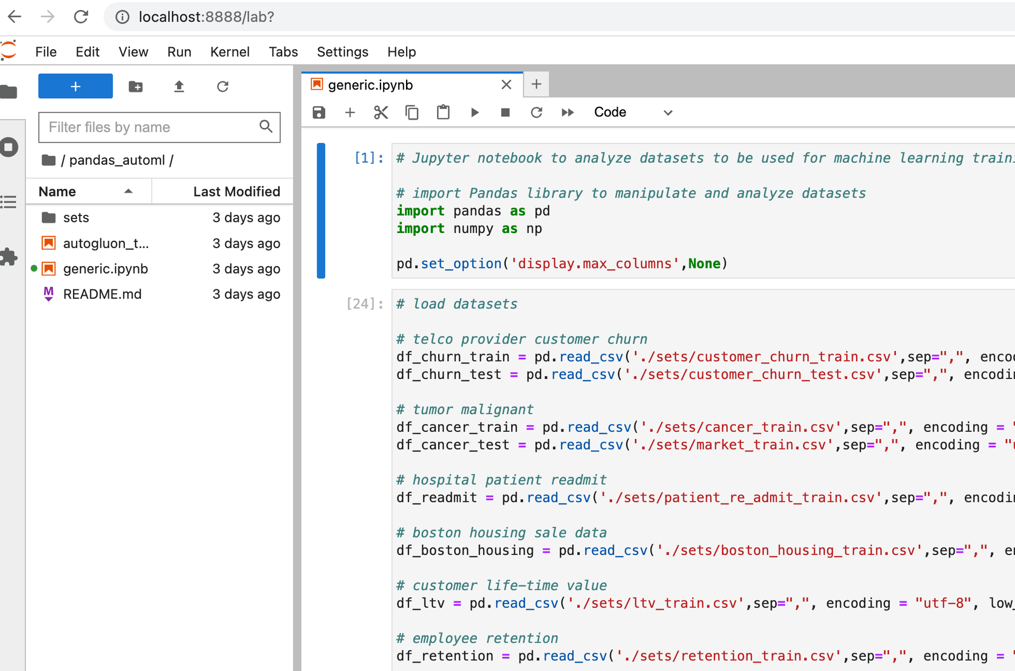1015x671 pixels.
Task: Reload the browser page
Action: tap(81, 17)
